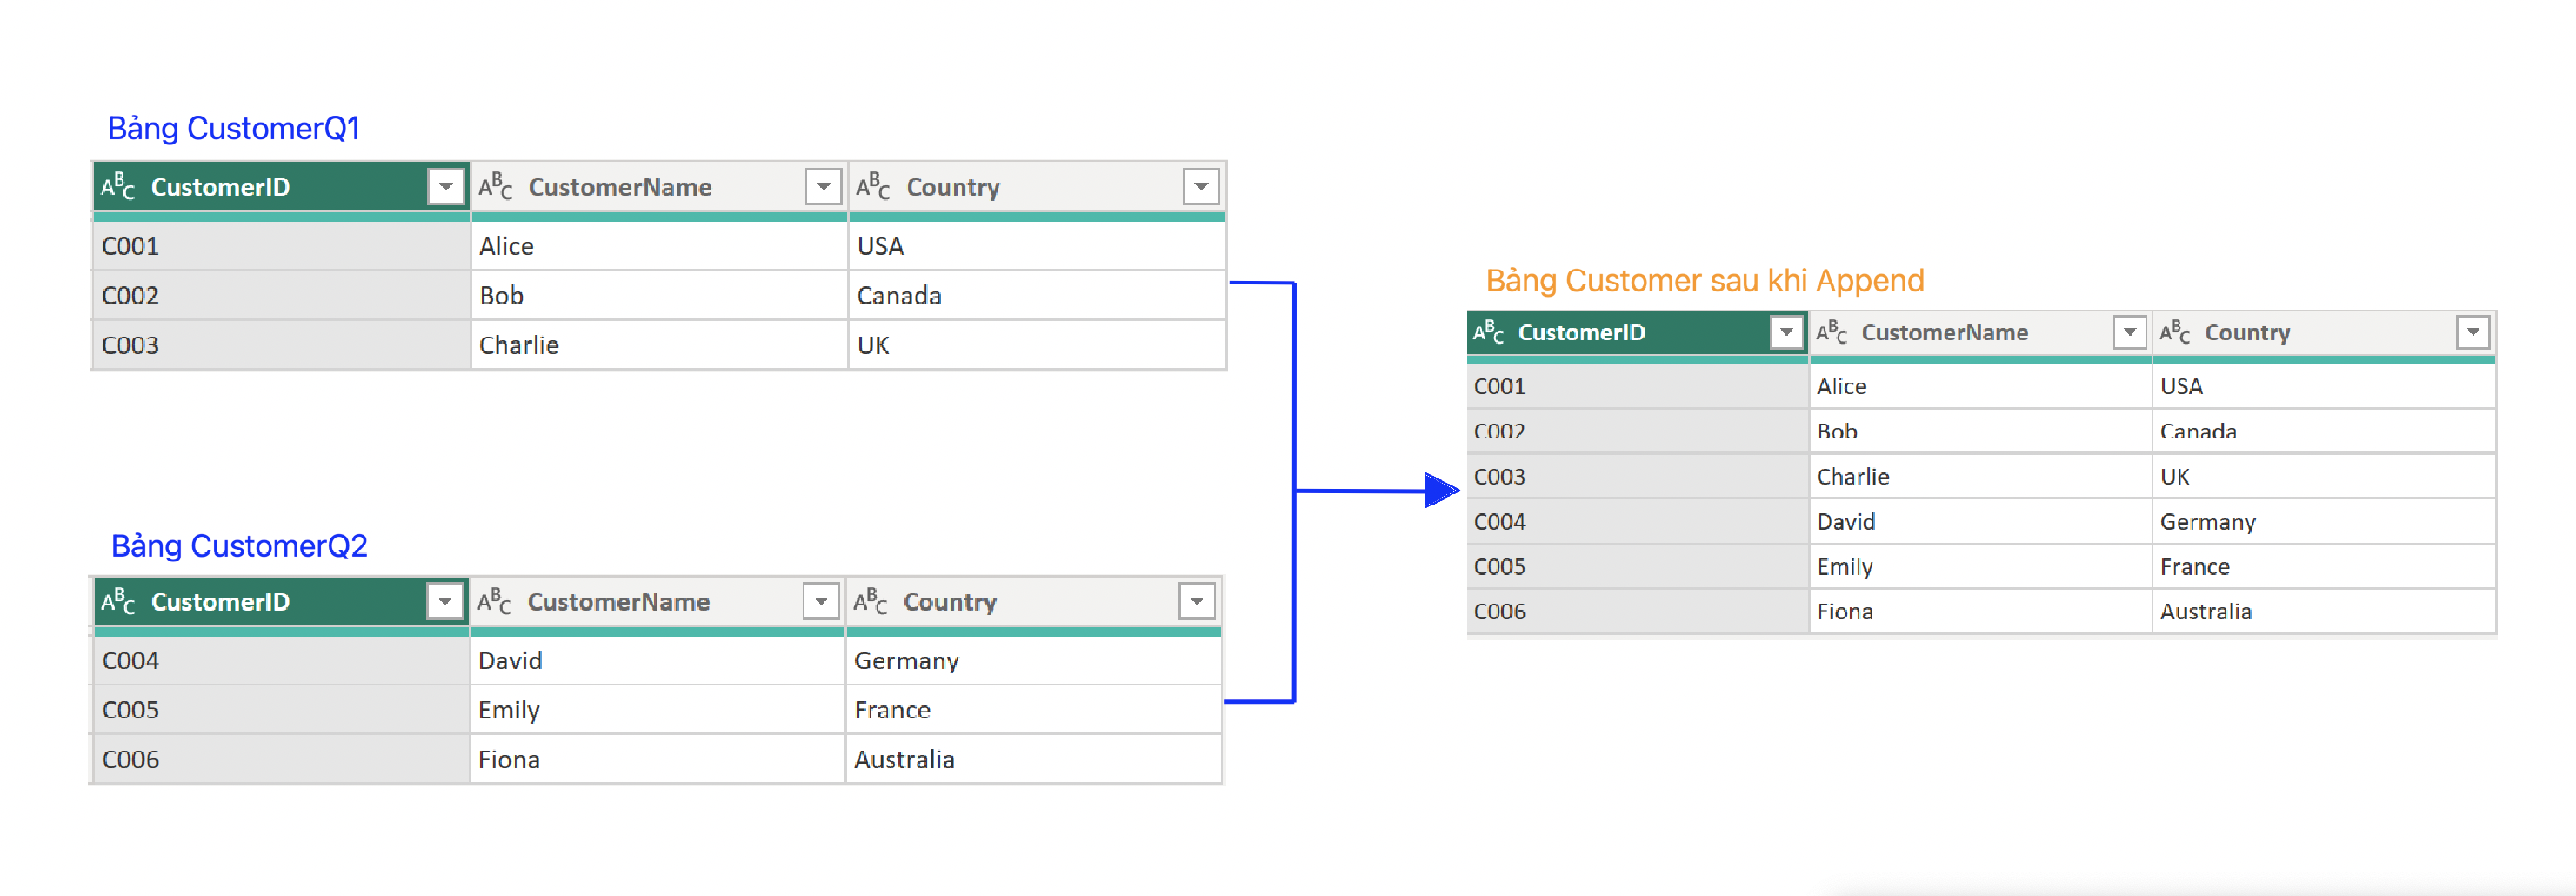
Task: Click ABC type icon of appended Country column
Action: [2174, 332]
